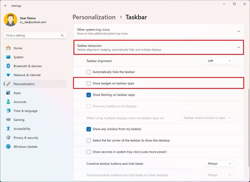
Task: Open the Taskbar alignment dropdown
Action: [x=219, y=60]
